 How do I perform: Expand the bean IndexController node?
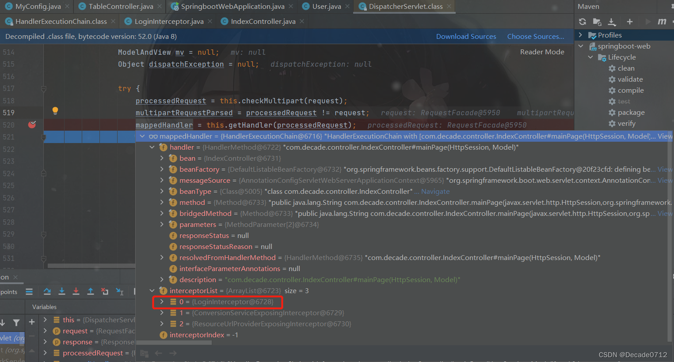click(x=162, y=158)
